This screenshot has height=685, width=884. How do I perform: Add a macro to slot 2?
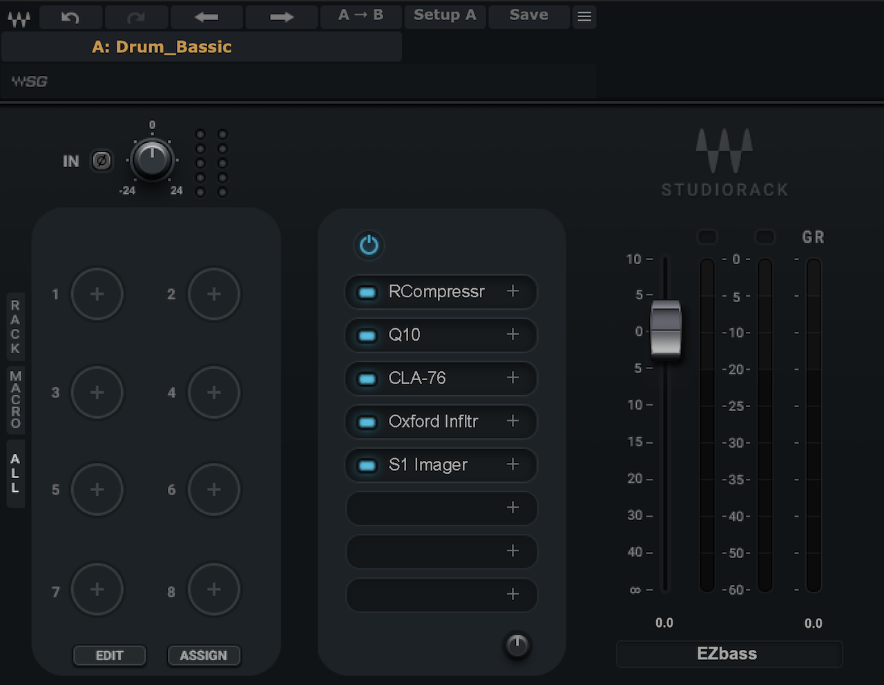tap(214, 294)
